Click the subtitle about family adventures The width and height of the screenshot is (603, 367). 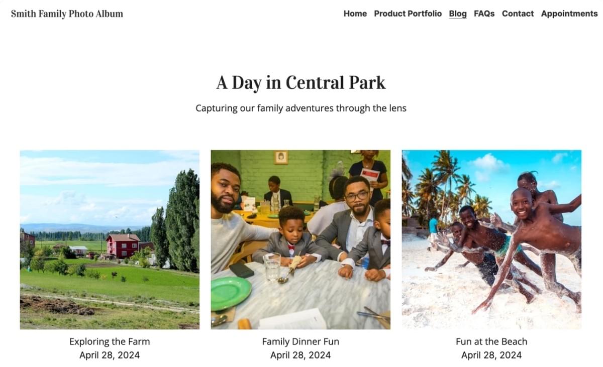click(x=300, y=108)
